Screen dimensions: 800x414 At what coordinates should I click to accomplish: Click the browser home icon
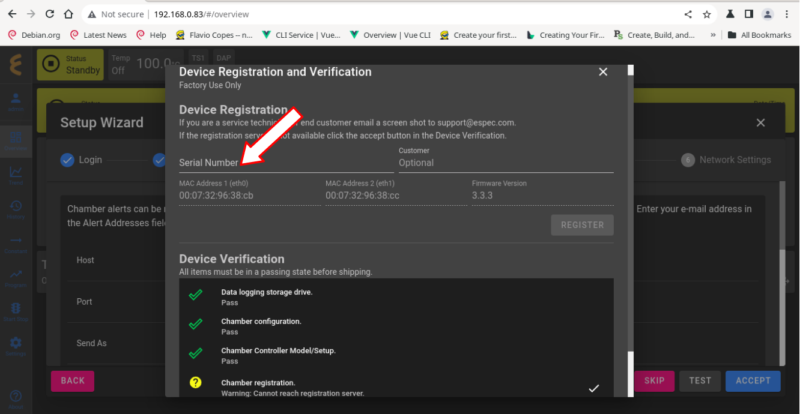69,14
